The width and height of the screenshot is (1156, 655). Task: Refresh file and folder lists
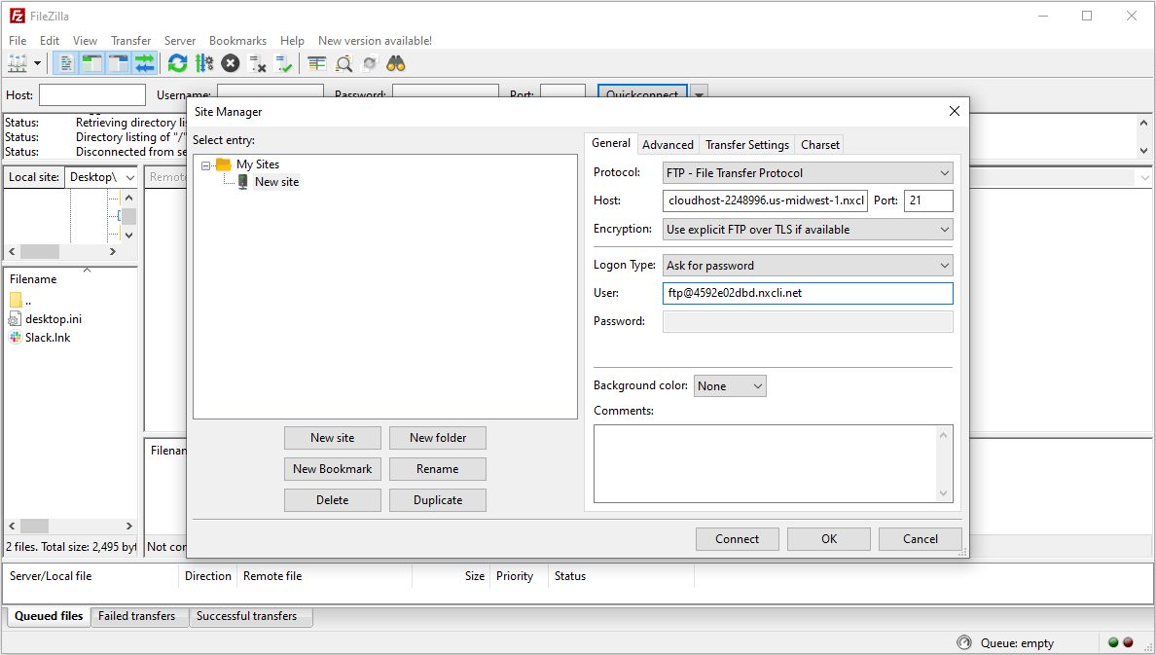177,63
